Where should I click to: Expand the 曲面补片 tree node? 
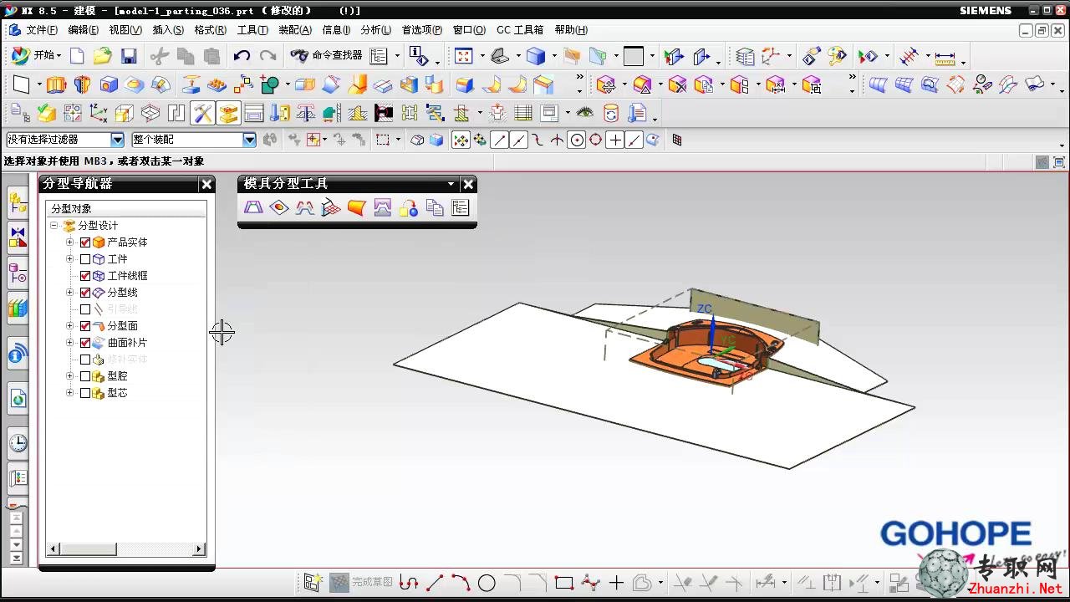[70, 343]
